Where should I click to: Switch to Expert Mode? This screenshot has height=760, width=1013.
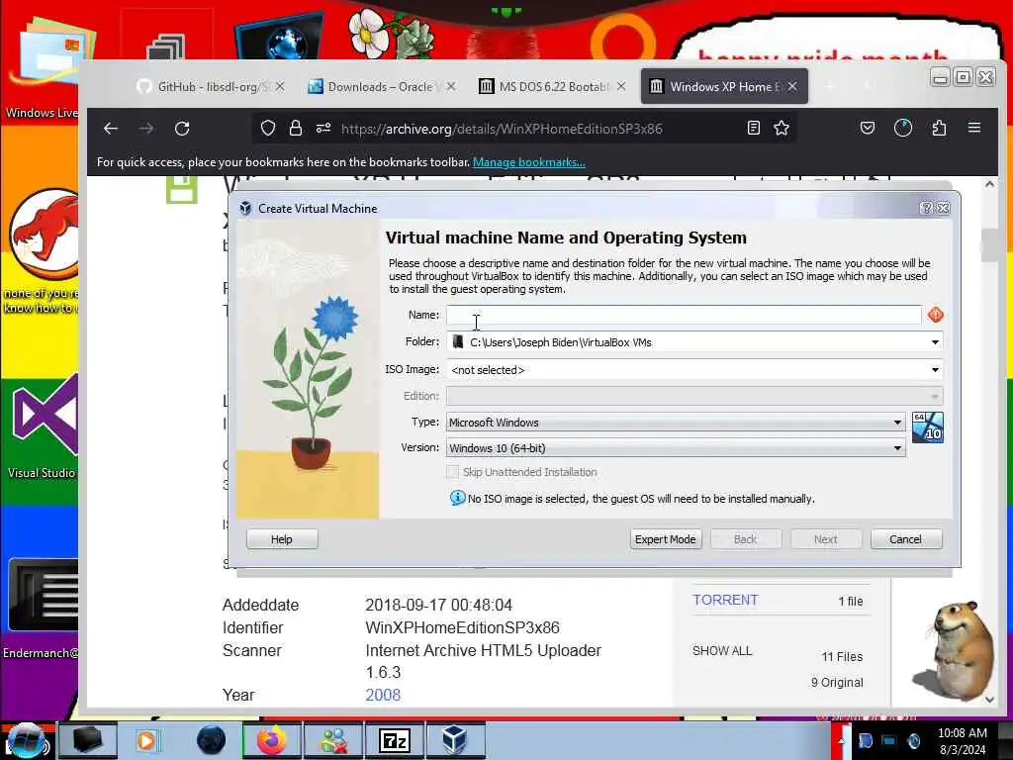click(666, 539)
